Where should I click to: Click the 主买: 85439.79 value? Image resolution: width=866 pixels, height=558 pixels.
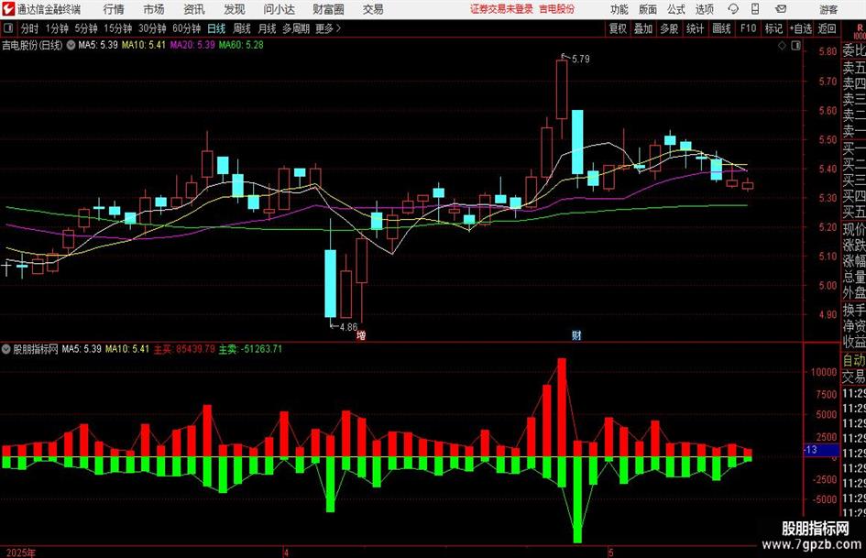click(184, 349)
